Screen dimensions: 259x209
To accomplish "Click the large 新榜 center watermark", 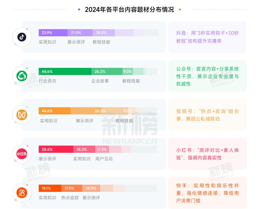I will pyautogui.click(x=129, y=123).
